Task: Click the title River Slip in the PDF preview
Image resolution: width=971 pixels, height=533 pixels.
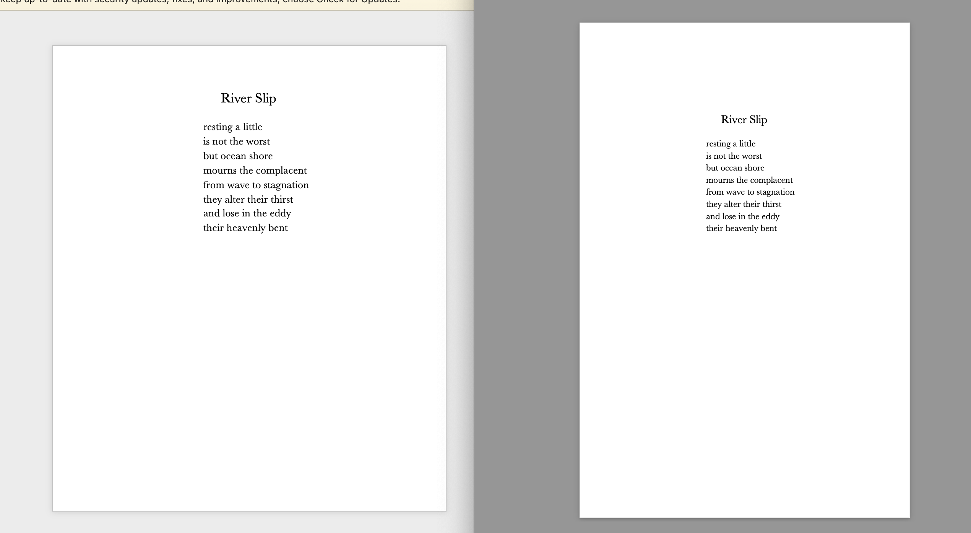Action: coord(743,120)
